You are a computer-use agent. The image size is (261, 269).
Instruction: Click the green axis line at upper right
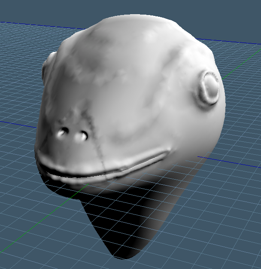pyautogui.click(x=242, y=64)
